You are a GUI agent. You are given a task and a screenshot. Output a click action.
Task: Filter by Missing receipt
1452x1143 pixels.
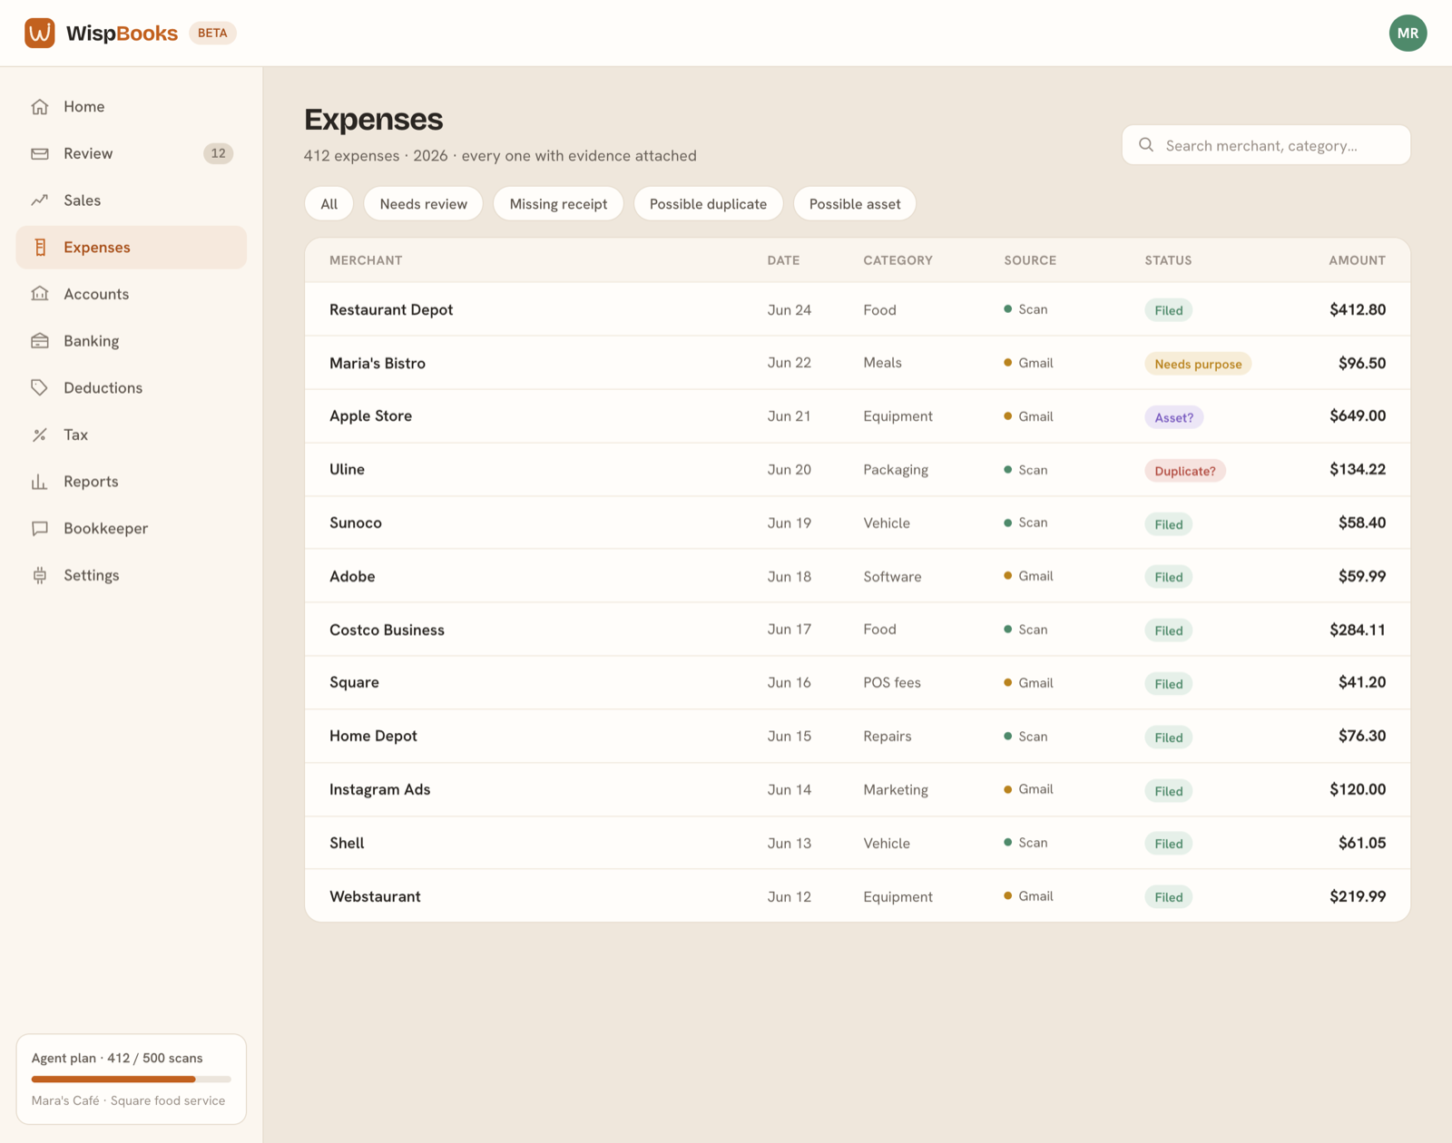coord(558,204)
